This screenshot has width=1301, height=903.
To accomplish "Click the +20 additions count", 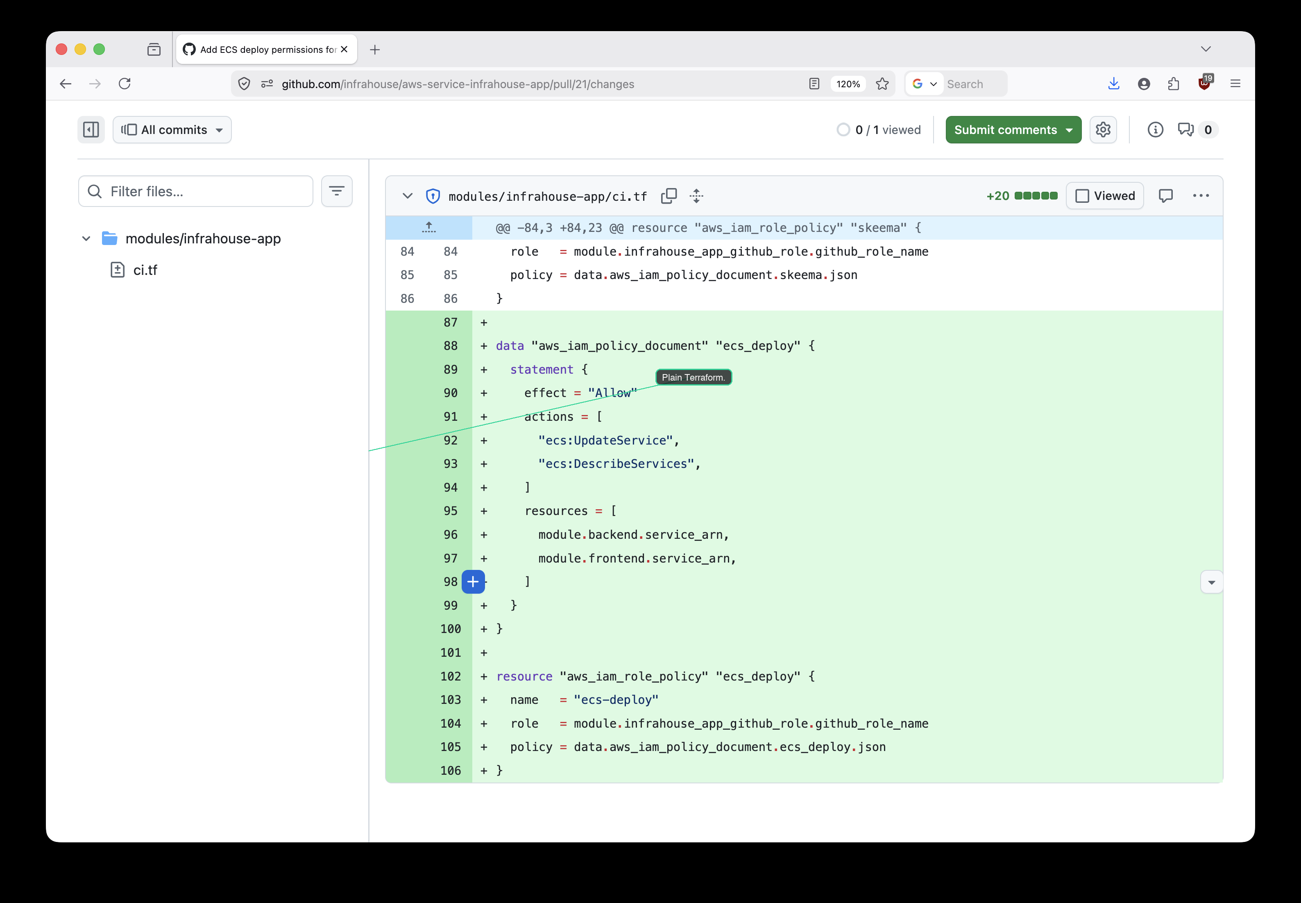I will pyautogui.click(x=998, y=196).
